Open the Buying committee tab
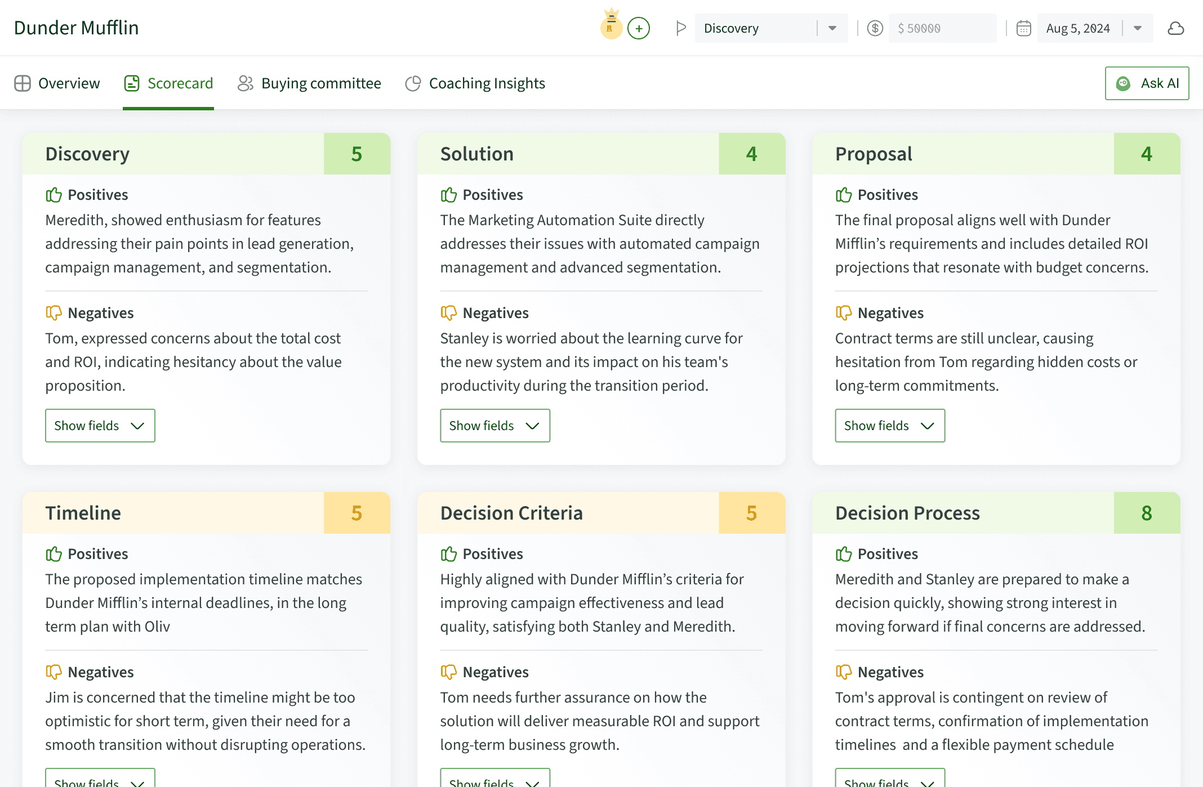Image resolution: width=1203 pixels, height=787 pixels. tap(309, 83)
